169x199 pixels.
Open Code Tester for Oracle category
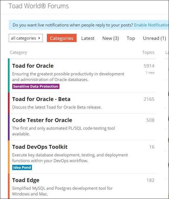pos(42,120)
